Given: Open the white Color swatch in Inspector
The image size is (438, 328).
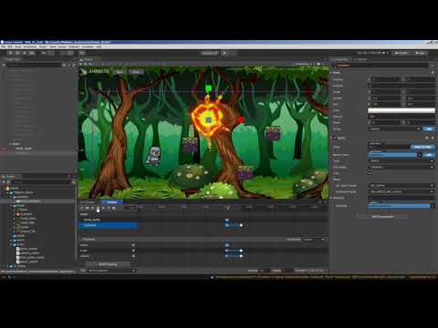Looking at the screenshot, I should (401, 110).
